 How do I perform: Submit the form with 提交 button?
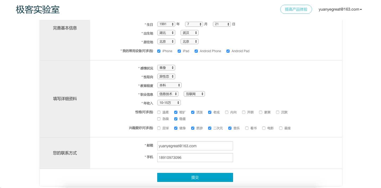coord(195,177)
